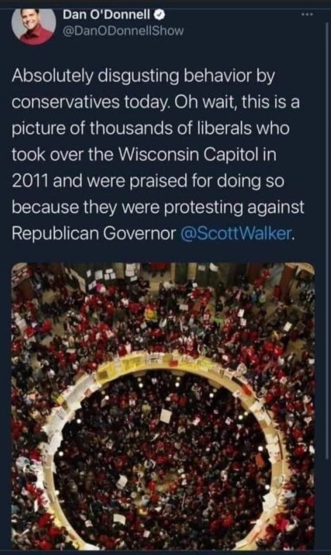Click "Republican Governor" in the tweet text
This screenshot has height=555, width=331.
[x=94, y=234]
